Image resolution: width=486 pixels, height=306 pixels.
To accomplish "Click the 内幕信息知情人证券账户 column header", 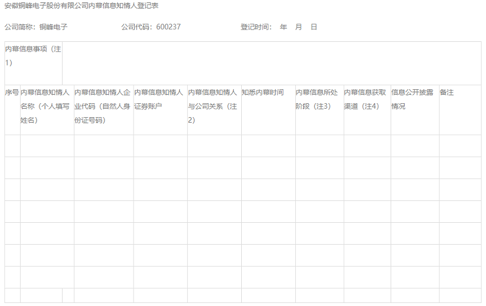I will 160,100.
